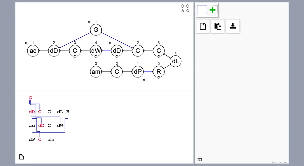The width and height of the screenshot is (304, 166).
Task: Click the dW monomer node
Action: tap(96, 51)
